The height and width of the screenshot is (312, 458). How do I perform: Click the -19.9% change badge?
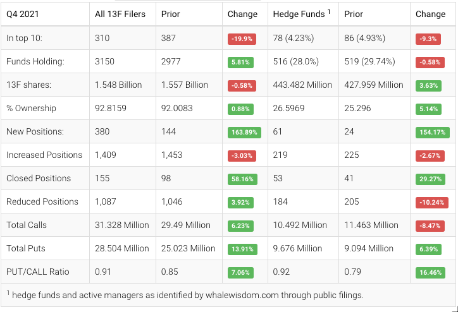coord(242,39)
